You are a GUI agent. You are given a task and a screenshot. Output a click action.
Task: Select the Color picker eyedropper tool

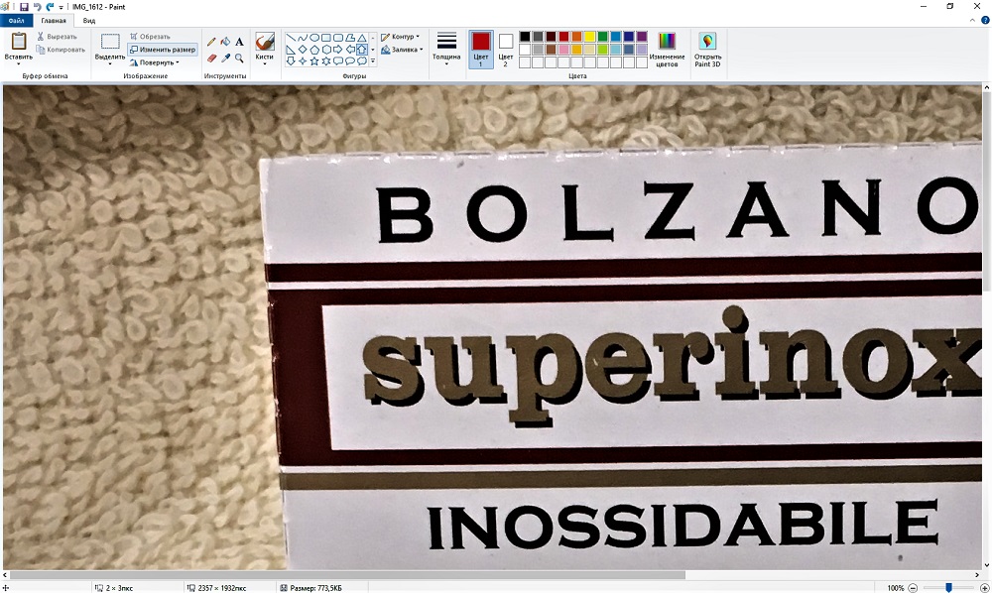click(225, 59)
